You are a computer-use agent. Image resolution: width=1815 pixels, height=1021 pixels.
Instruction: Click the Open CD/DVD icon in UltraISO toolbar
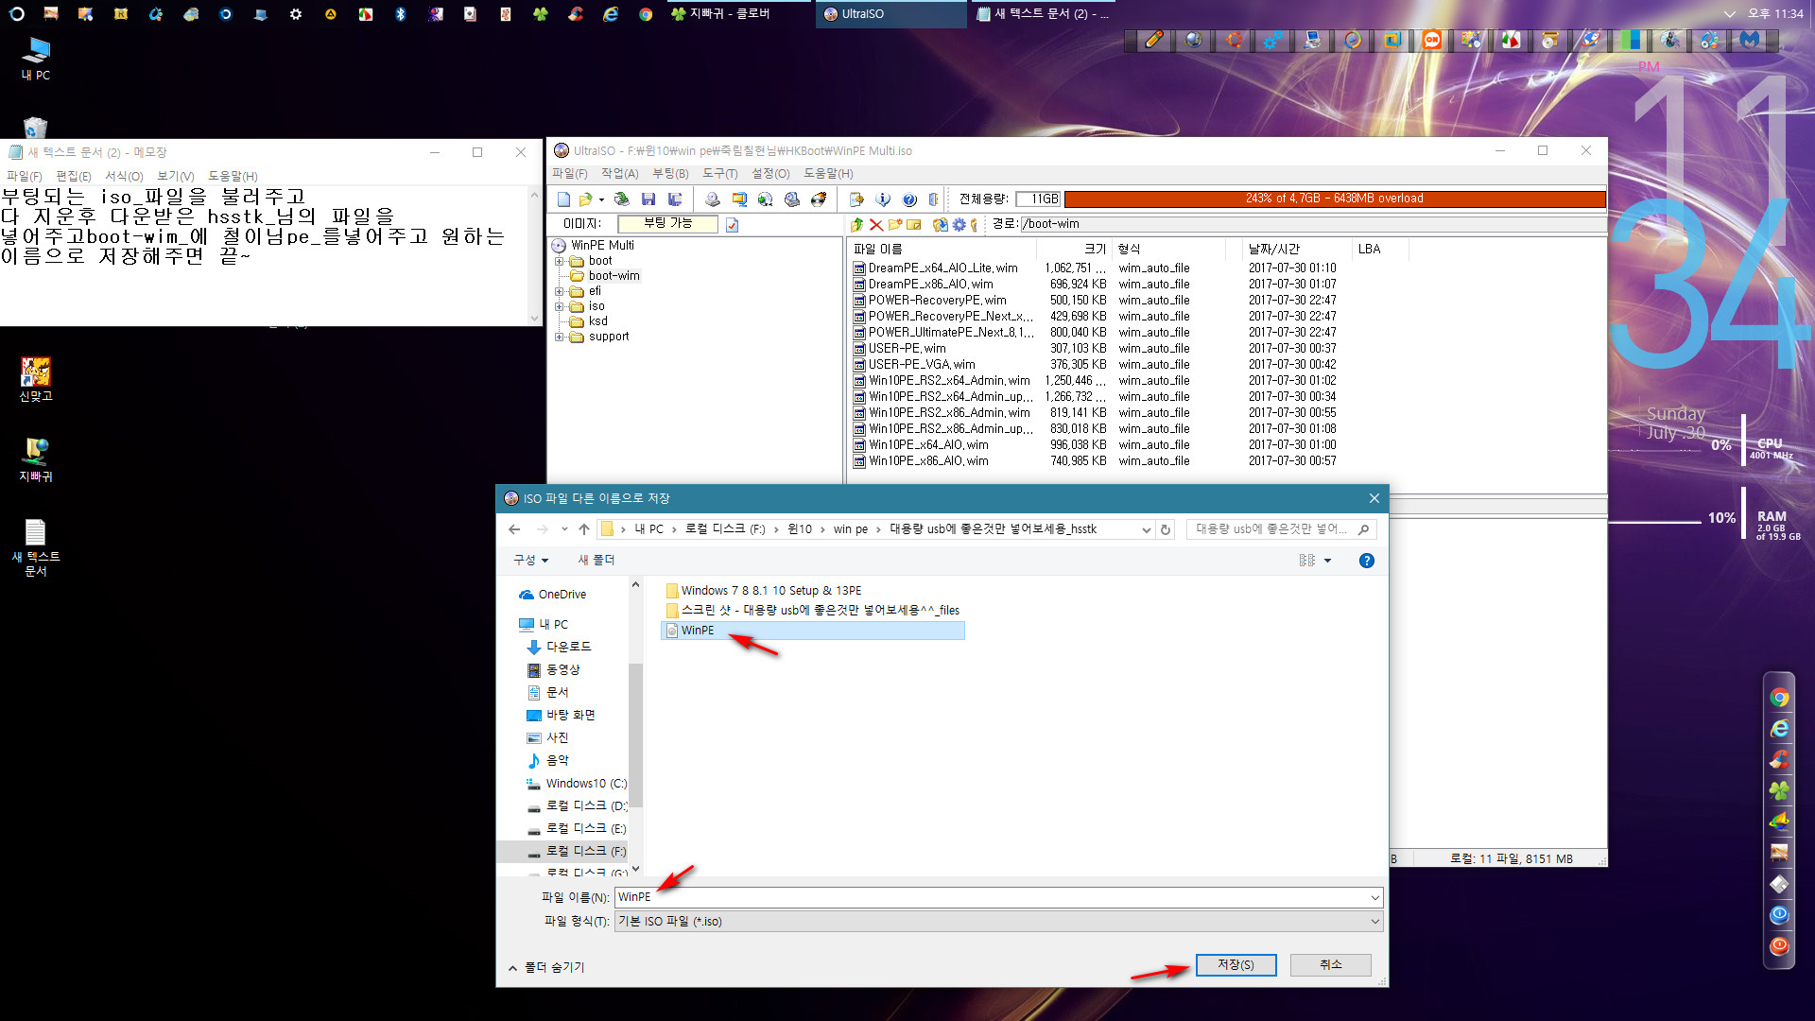621,199
